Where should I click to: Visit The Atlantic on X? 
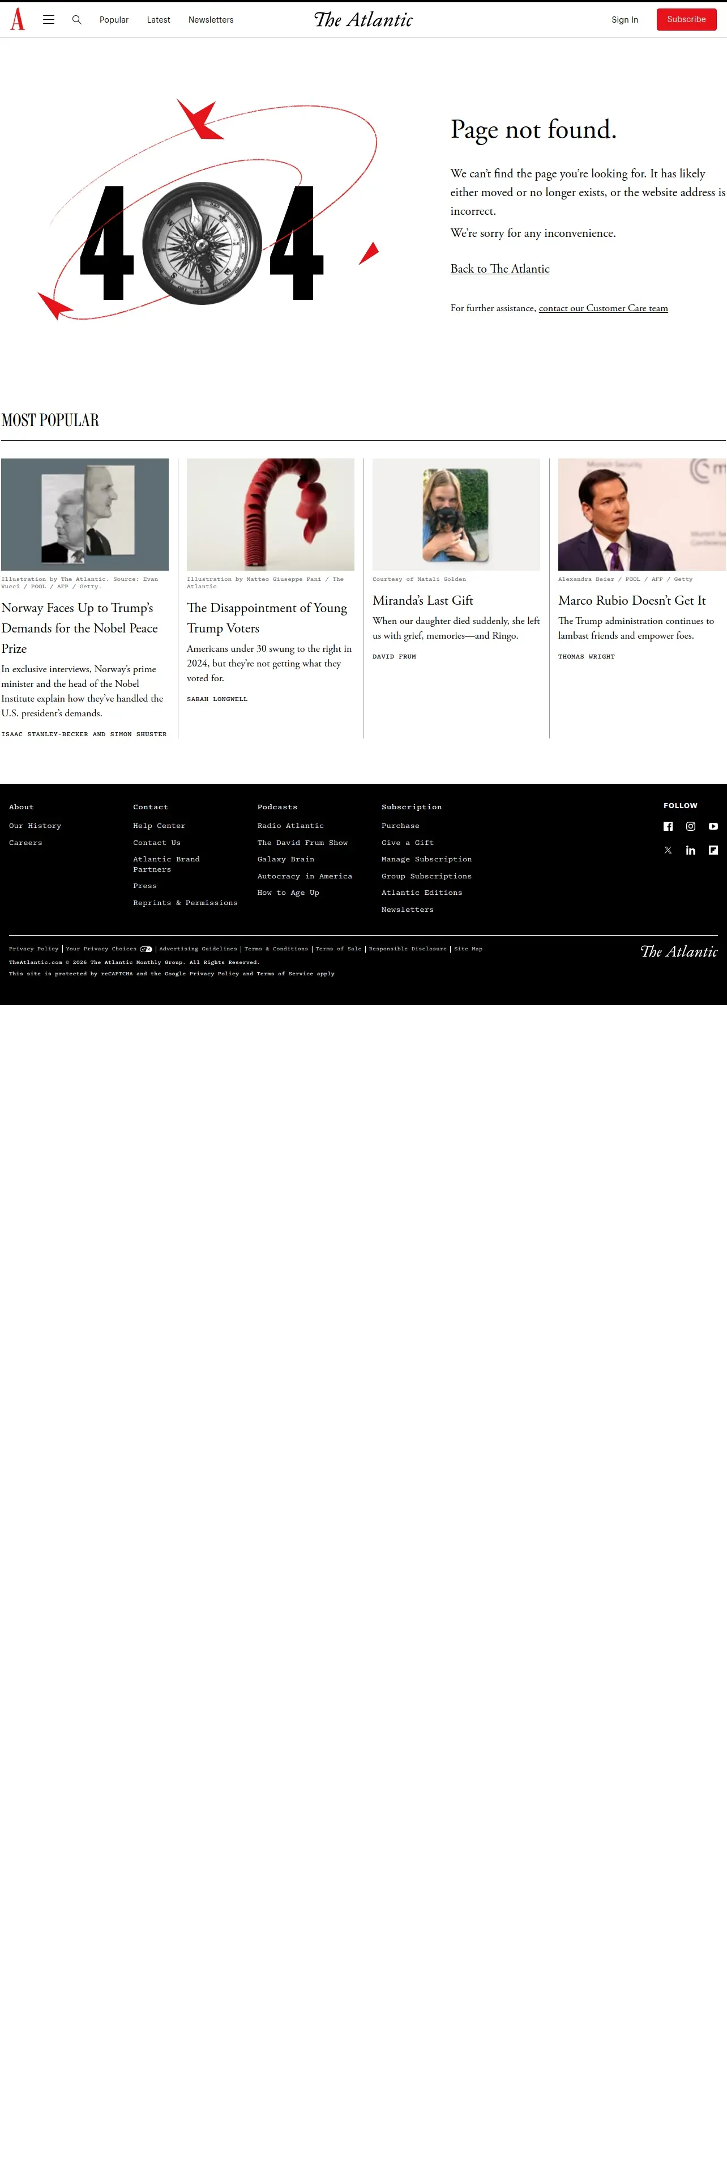click(x=668, y=850)
